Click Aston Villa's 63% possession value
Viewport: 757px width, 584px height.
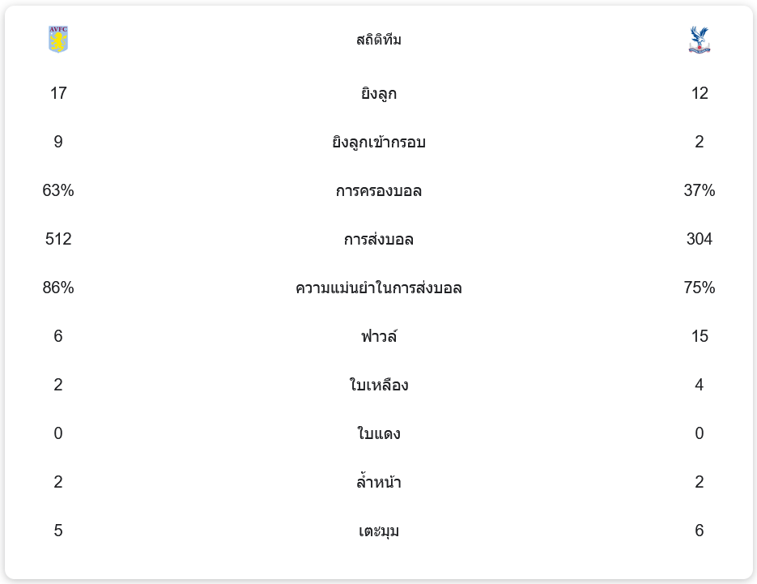58,190
